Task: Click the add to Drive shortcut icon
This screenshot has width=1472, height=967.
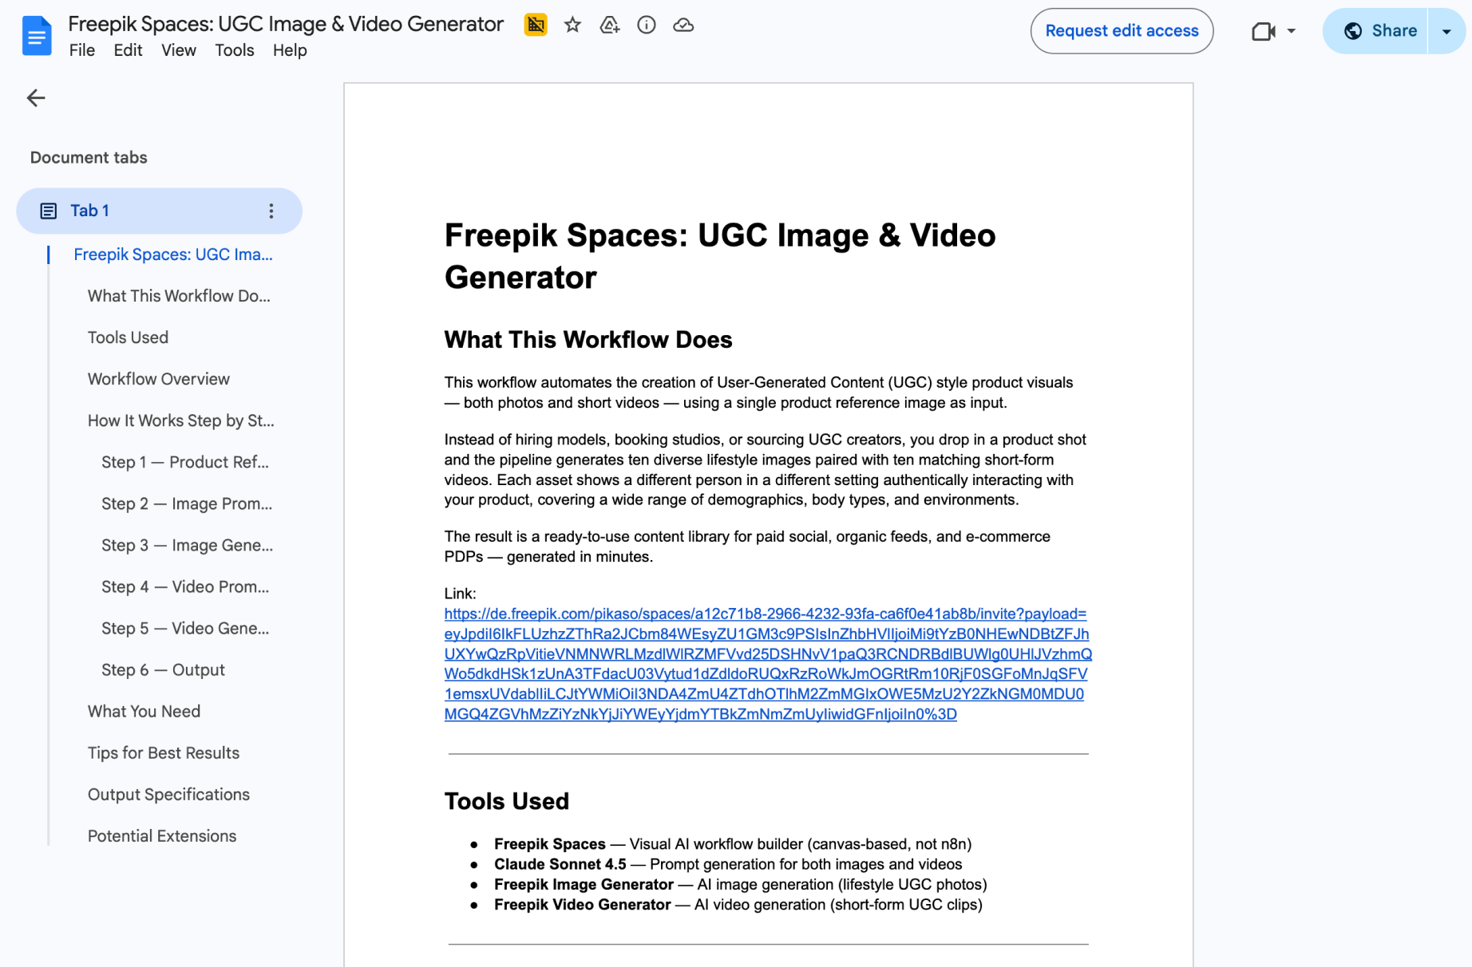Action: pyautogui.click(x=609, y=26)
